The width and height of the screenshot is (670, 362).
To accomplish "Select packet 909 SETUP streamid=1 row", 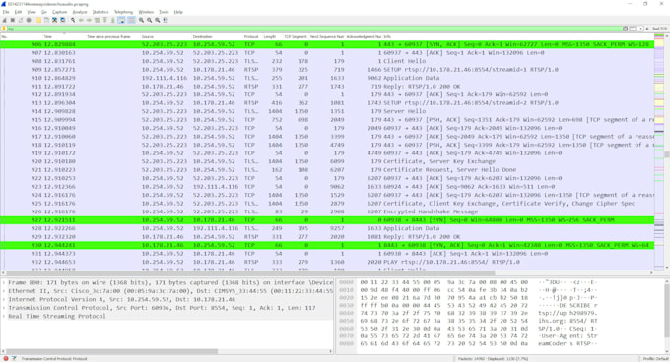I will [327, 70].
